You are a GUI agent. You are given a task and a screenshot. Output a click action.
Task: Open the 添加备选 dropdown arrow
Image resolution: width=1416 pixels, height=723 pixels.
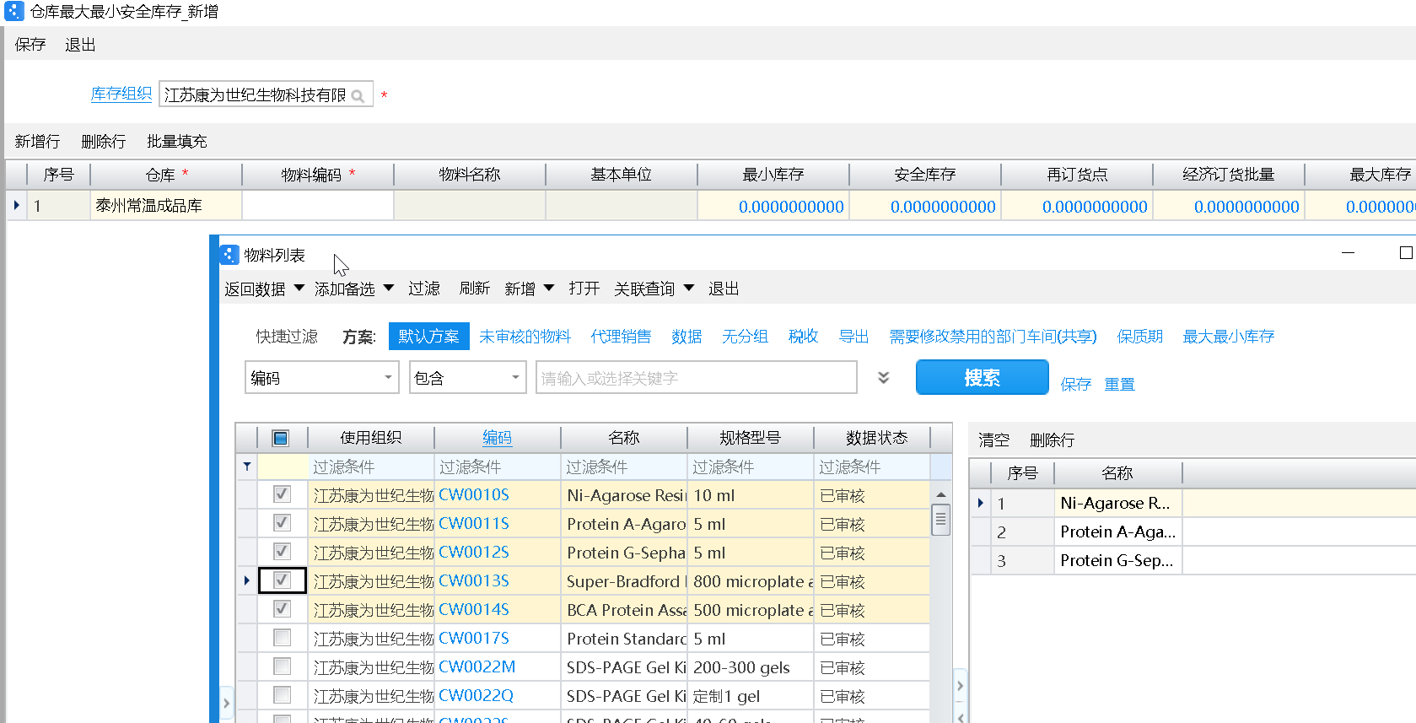coord(389,289)
